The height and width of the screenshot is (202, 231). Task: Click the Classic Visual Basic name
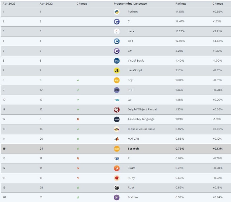(x=141, y=129)
